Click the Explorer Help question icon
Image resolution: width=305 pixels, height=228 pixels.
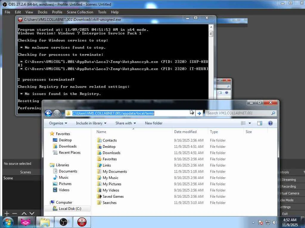(270, 123)
